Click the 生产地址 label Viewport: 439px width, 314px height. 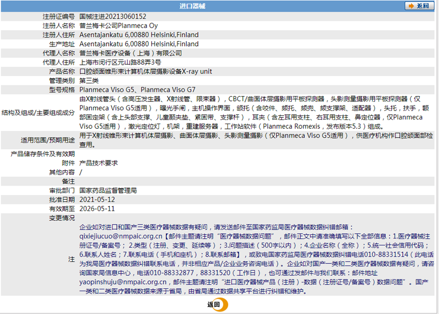pos(62,44)
